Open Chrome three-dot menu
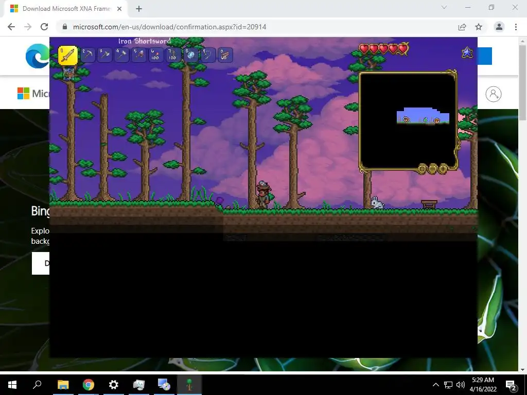The image size is (527, 395). 516,27
